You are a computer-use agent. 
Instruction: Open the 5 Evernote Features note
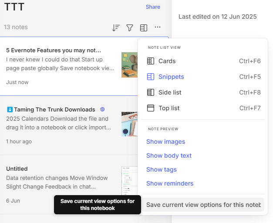click(69, 66)
